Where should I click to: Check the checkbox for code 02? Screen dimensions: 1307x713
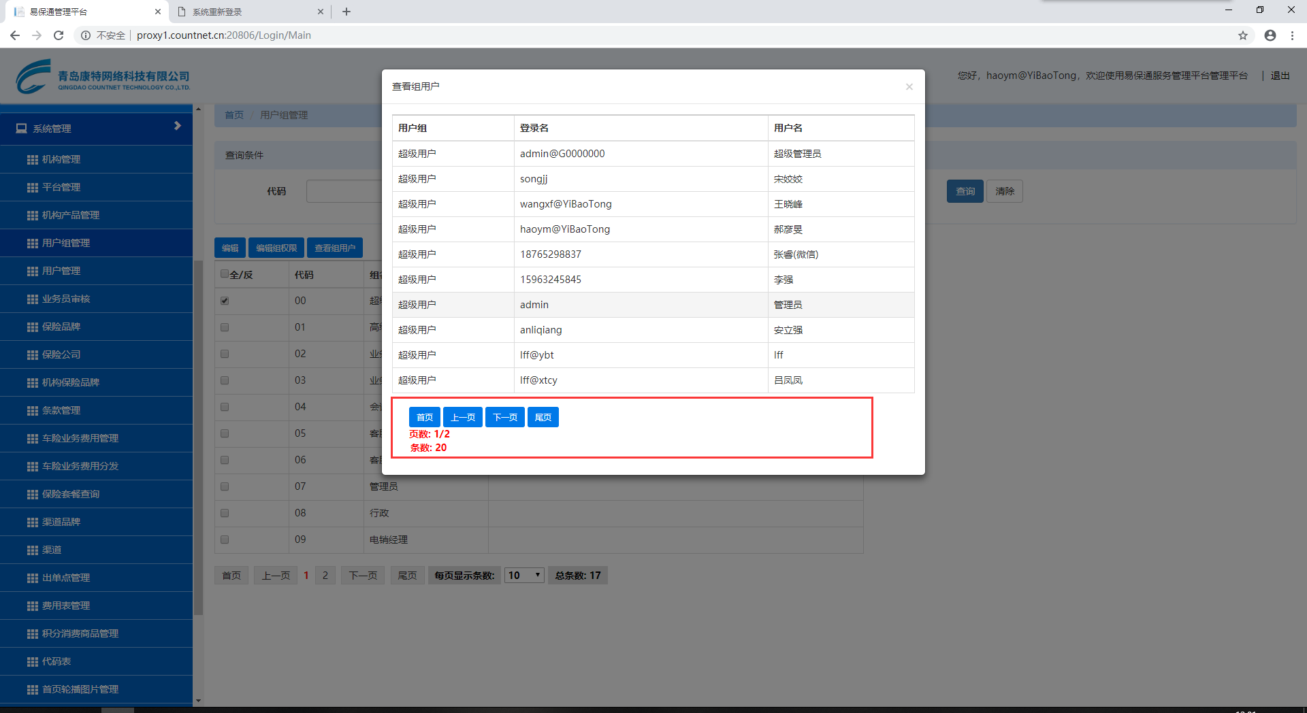[x=225, y=354]
